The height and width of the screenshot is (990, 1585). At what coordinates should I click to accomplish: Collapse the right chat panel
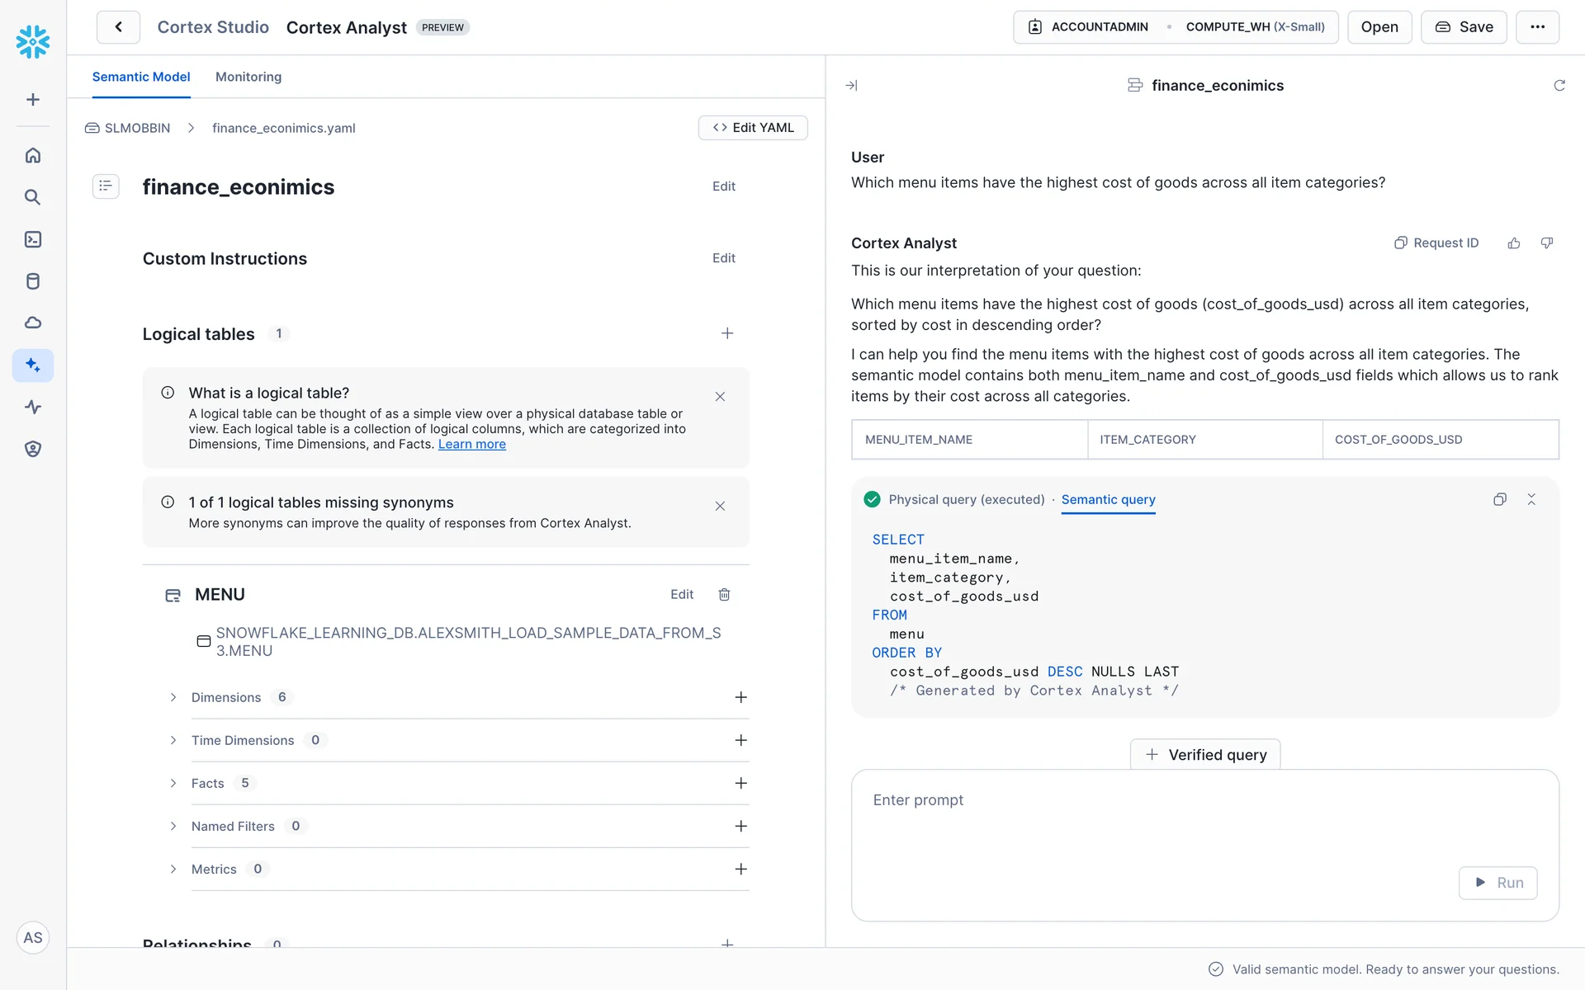click(x=851, y=86)
